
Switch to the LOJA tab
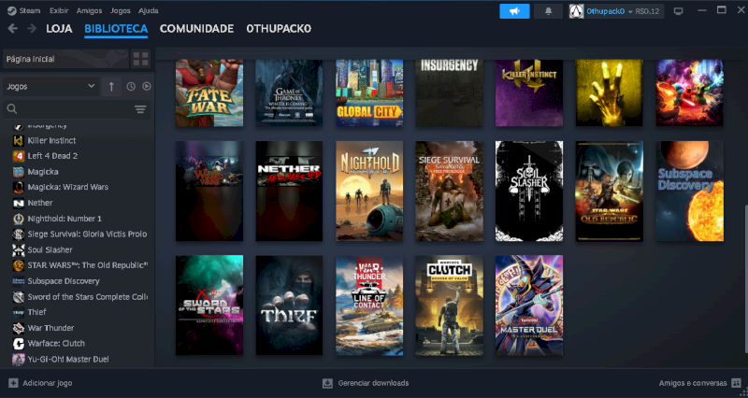coord(59,29)
